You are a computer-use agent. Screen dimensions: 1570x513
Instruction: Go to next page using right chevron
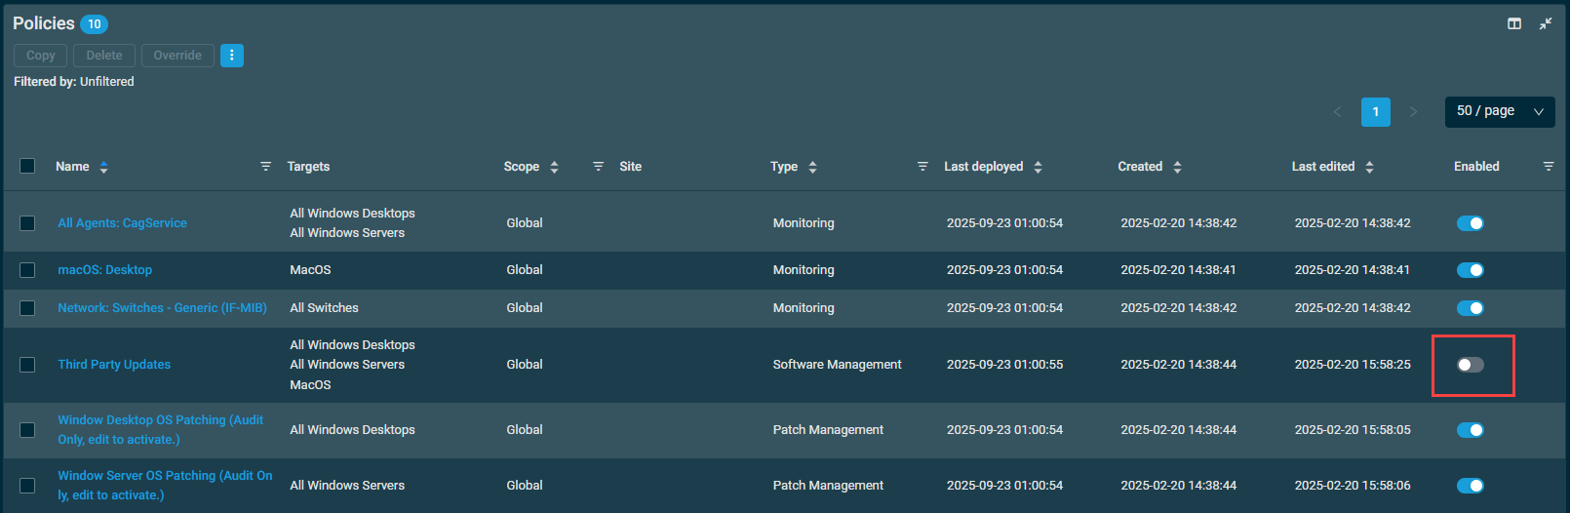coord(1413,111)
